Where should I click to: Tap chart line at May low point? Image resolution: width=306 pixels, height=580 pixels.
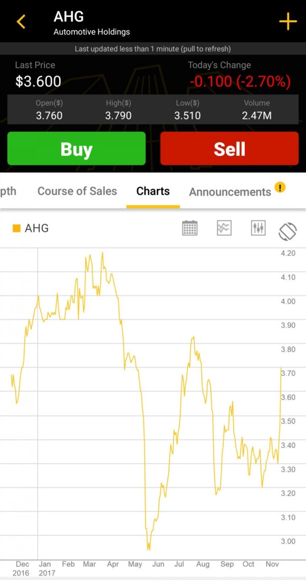point(148,549)
